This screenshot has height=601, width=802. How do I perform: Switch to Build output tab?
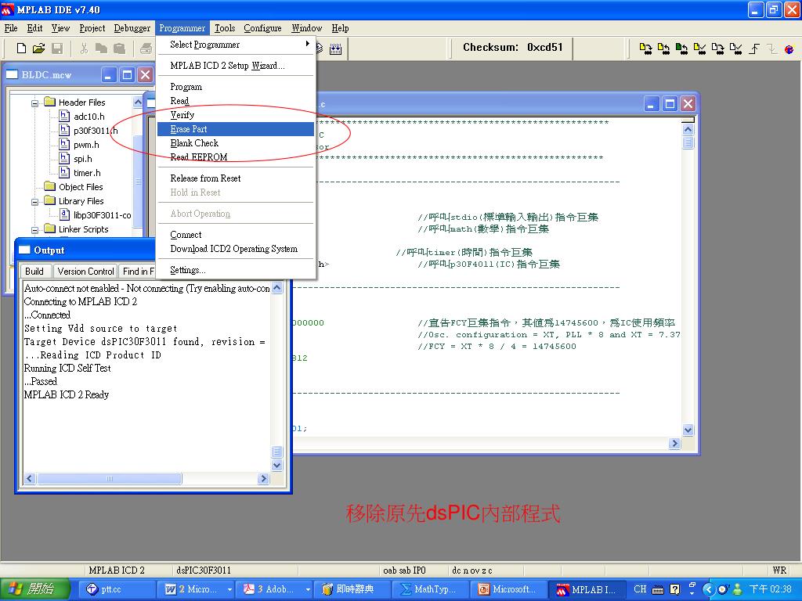[x=34, y=272]
